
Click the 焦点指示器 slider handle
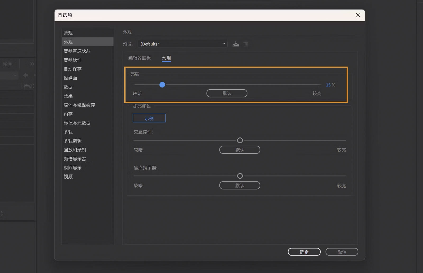(240, 176)
